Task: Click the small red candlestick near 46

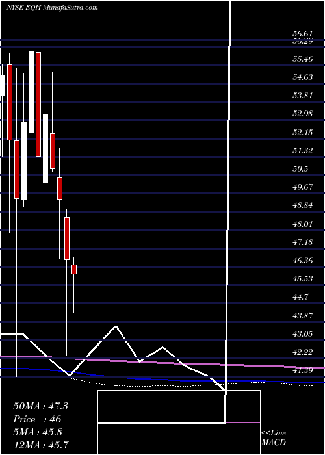Action: (74, 269)
